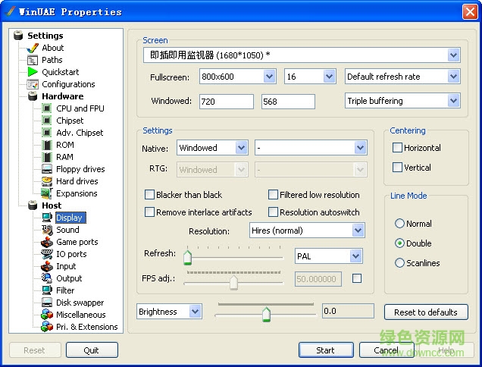Select Miscellaneous in the settings tree

click(81, 315)
